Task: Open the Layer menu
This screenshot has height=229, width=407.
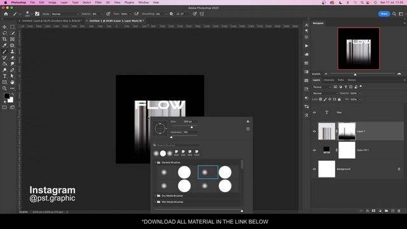Action: [64, 3]
